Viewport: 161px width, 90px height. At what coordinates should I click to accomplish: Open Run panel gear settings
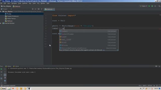click(156, 66)
